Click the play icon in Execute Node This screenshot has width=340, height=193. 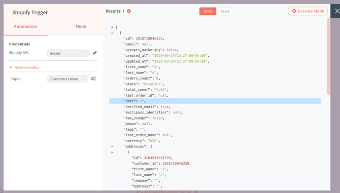coord(294,11)
